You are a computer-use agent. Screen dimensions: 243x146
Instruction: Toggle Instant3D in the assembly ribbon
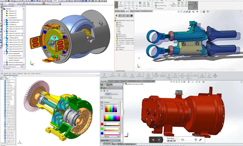195,75
